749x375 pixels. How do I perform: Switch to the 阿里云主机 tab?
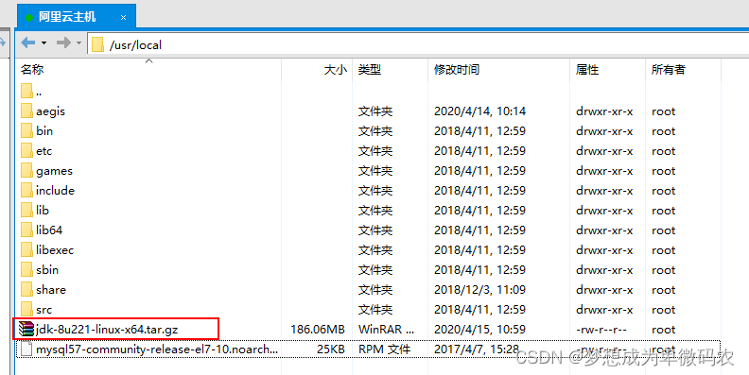pyautogui.click(x=77, y=17)
